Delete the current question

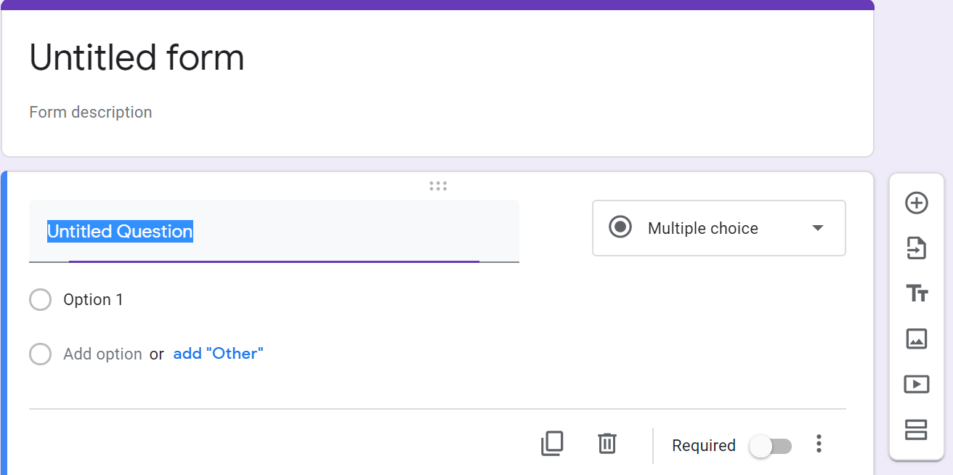tap(607, 444)
